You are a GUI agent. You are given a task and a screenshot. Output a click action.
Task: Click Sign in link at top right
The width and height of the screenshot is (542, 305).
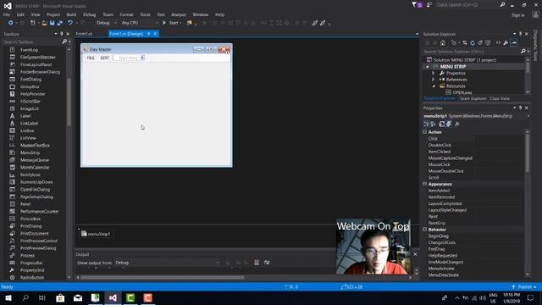(517, 15)
